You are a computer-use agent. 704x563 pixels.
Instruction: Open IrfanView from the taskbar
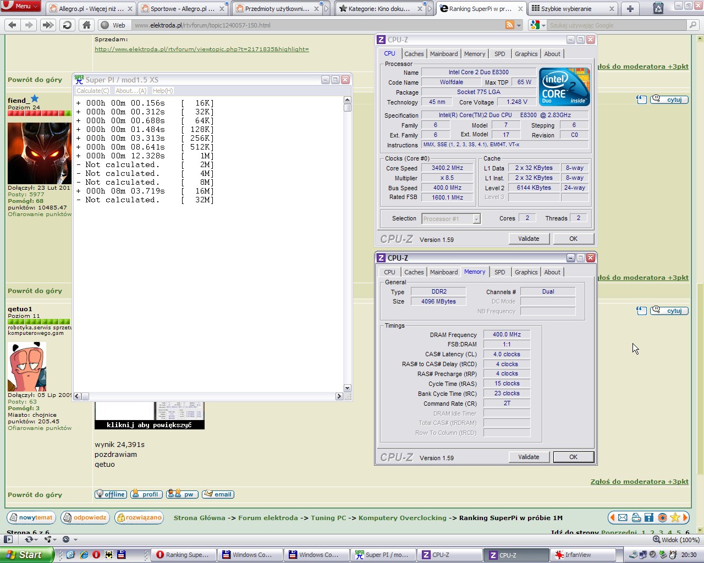point(583,555)
